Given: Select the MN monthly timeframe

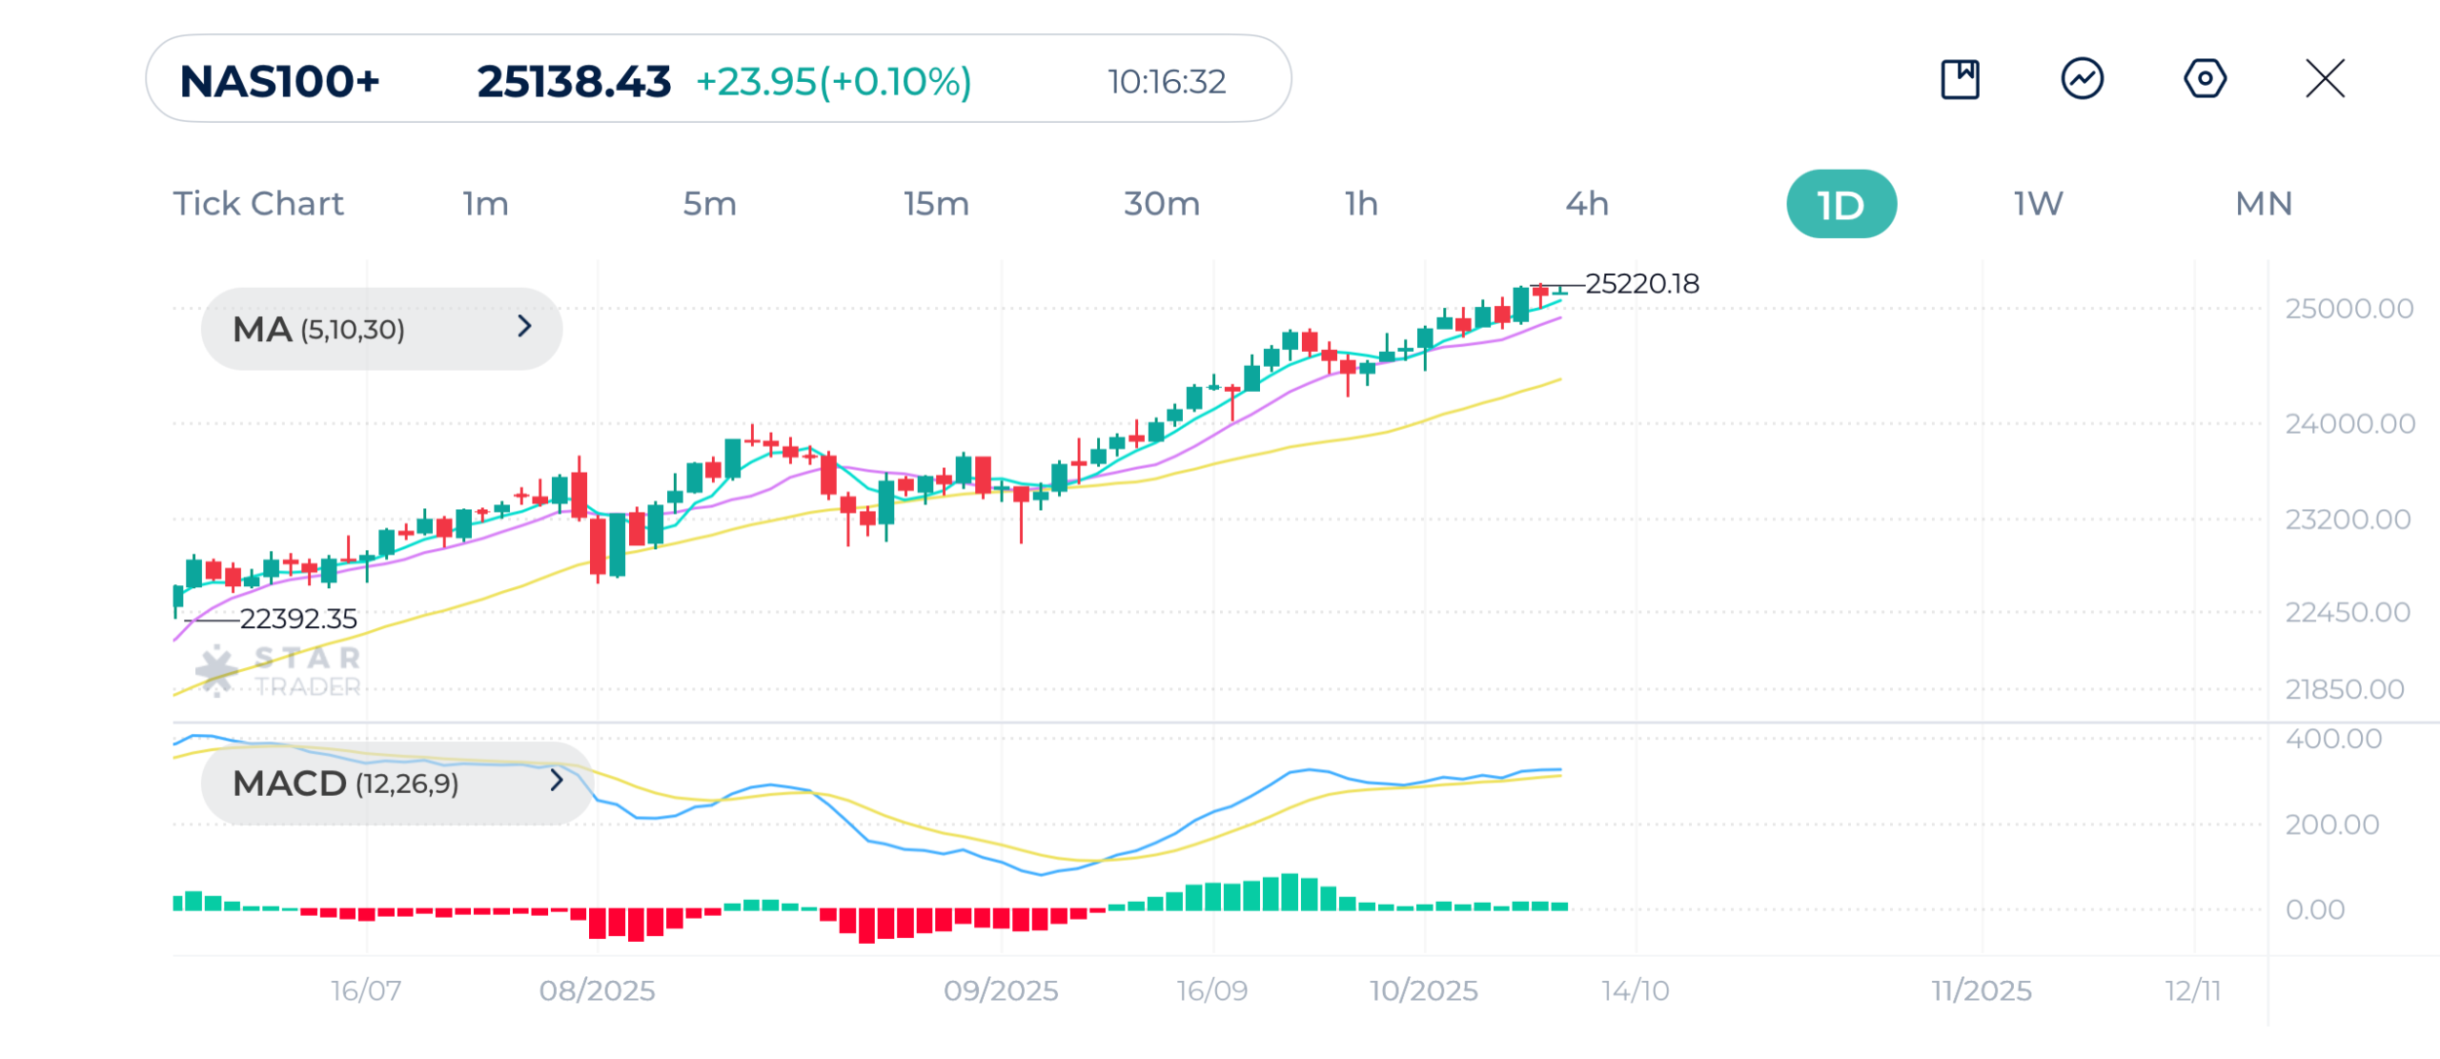Looking at the screenshot, I should click(x=2263, y=204).
